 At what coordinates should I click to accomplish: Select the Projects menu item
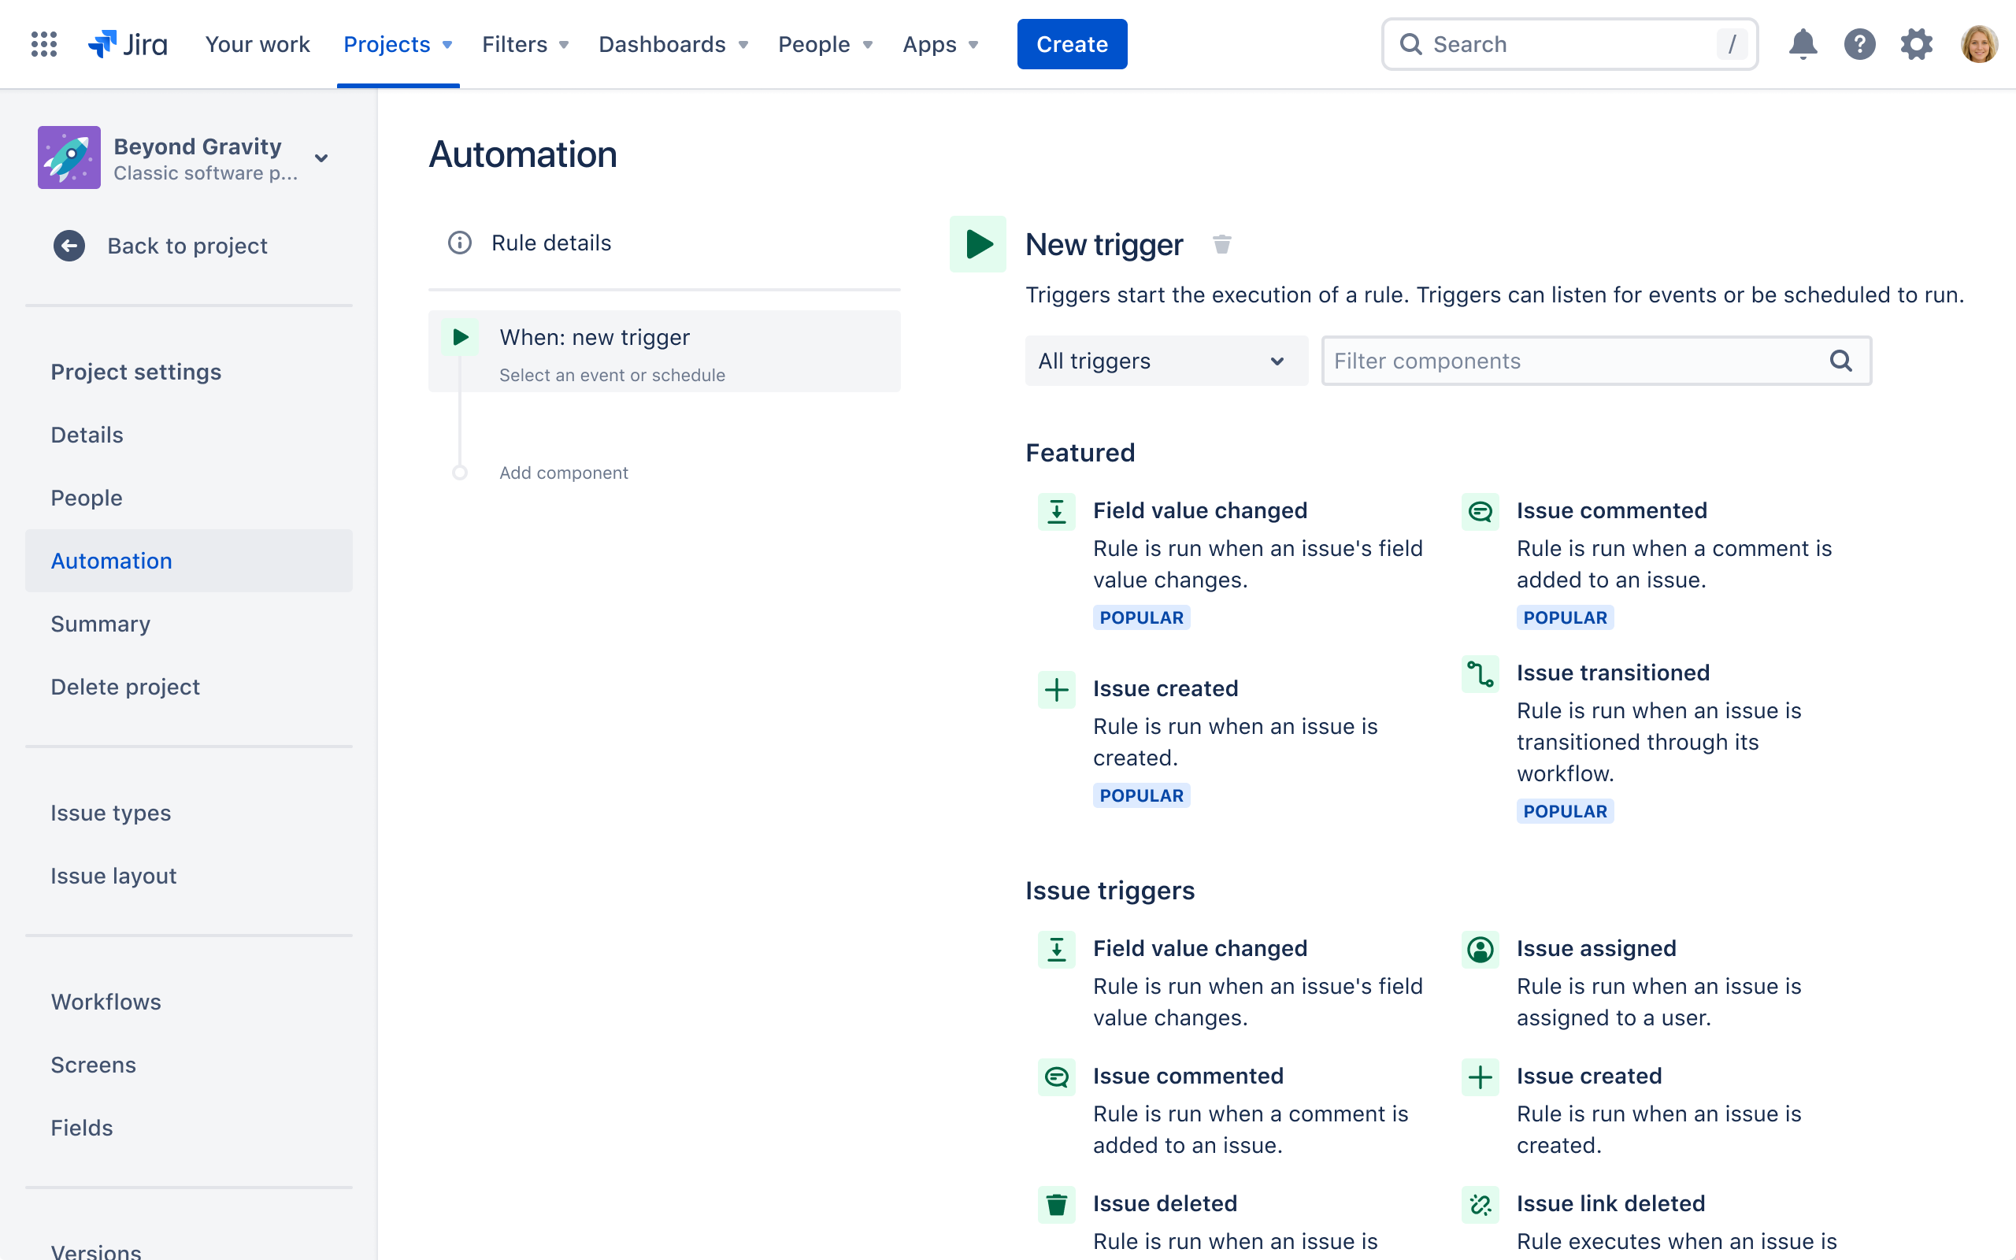(x=388, y=43)
